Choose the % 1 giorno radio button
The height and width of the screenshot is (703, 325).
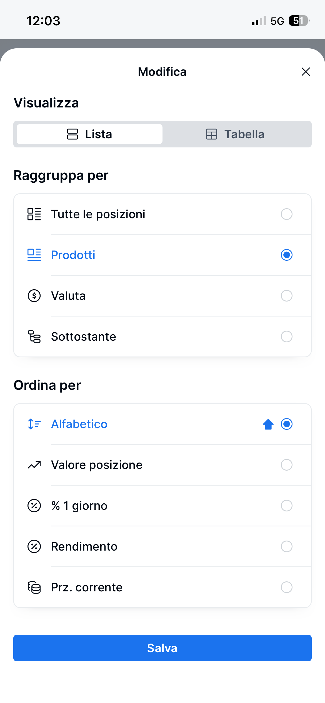pos(286,506)
